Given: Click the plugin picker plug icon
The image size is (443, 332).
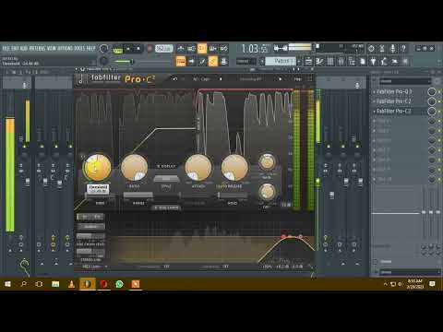Looking at the screenshot, I should pyautogui.click(x=373, y=61).
